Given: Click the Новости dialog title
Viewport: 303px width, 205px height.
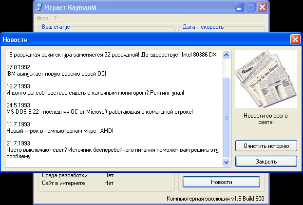Looking at the screenshot, I should [x=15, y=40].
